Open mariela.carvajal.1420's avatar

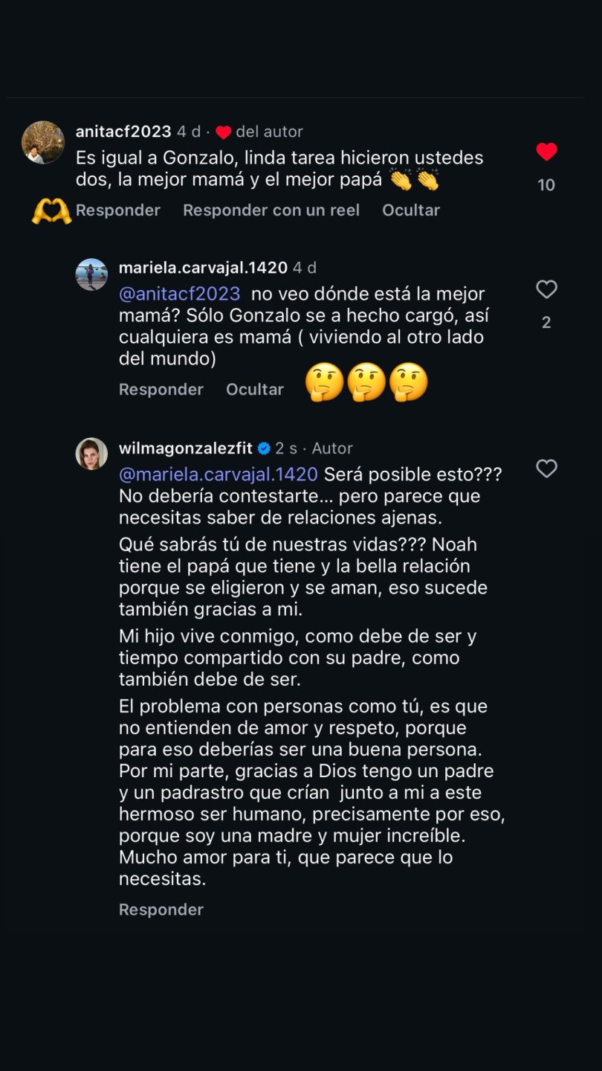pyautogui.click(x=91, y=274)
